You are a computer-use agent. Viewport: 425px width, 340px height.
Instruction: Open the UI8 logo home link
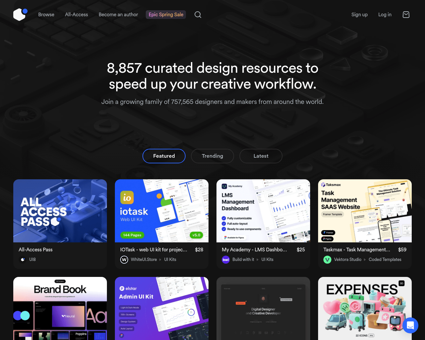coord(20,15)
